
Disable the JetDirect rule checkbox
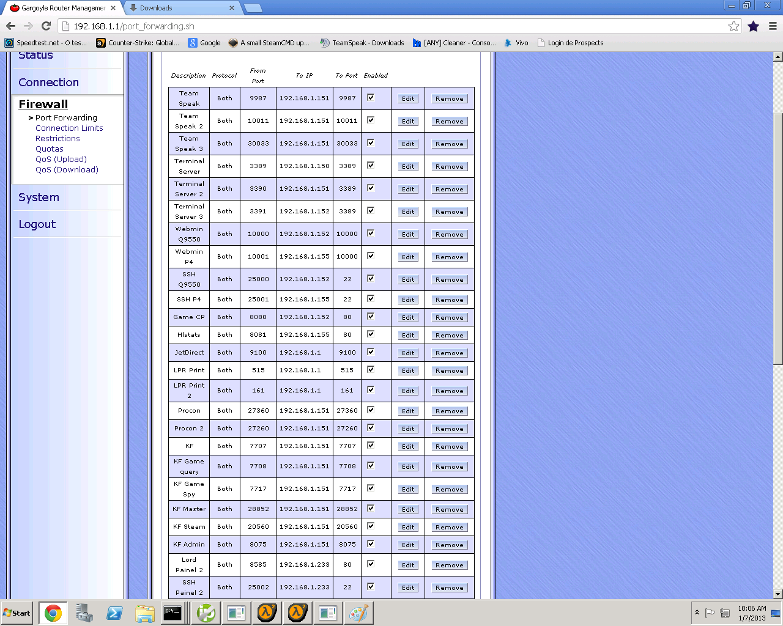(371, 352)
